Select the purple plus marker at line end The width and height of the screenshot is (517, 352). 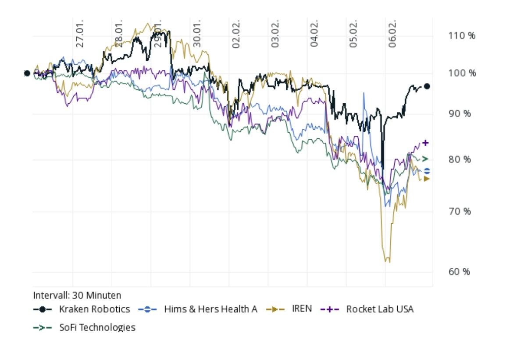(x=425, y=143)
